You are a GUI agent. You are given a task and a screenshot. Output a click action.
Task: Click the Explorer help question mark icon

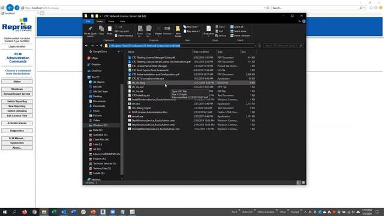pyautogui.click(x=304, y=22)
